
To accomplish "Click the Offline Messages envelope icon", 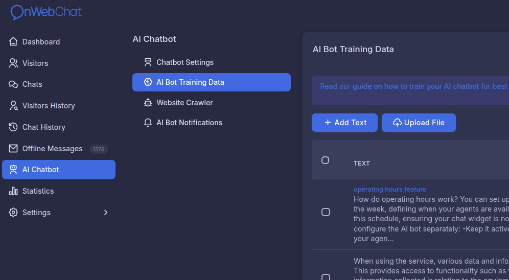I will point(13,149).
